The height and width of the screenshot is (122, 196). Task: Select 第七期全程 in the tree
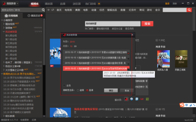pyautogui.click(x=11, y=35)
